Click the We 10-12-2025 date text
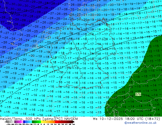 pyautogui.click(x=108, y=119)
